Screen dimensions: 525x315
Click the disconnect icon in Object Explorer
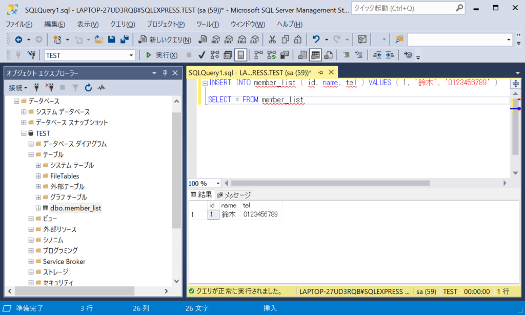[x=50, y=88]
